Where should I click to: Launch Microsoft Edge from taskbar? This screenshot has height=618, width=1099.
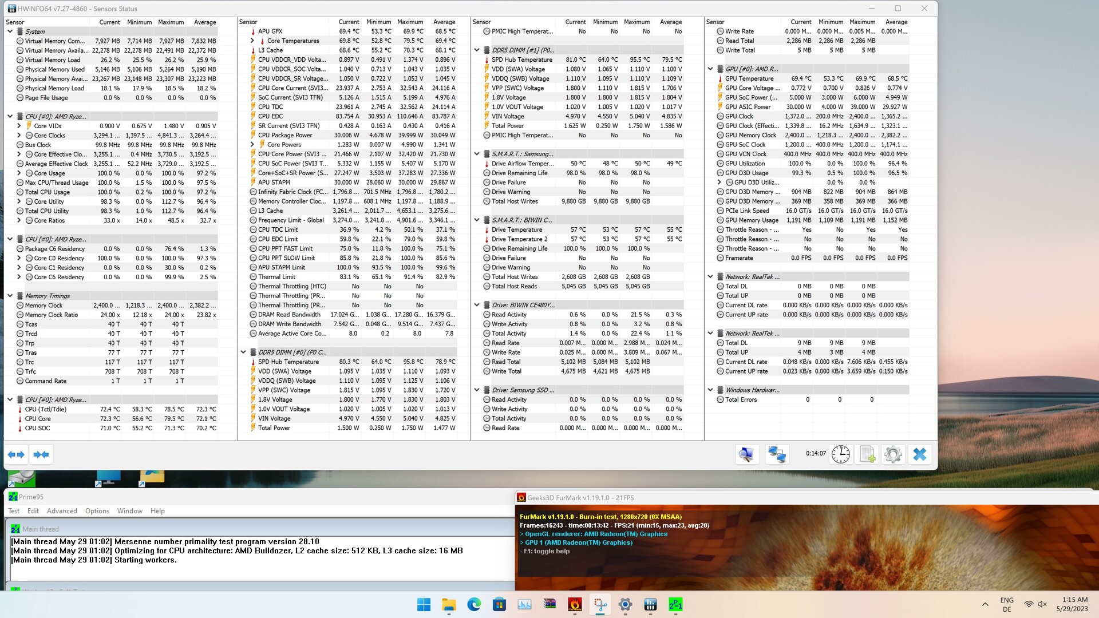pyautogui.click(x=474, y=604)
